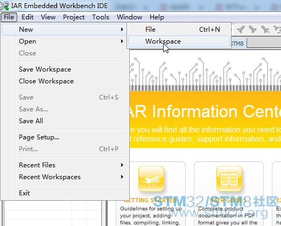This screenshot has height=226, width=281.
Task: Switch to the STM8 document tab
Action: pyautogui.click(x=238, y=44)
